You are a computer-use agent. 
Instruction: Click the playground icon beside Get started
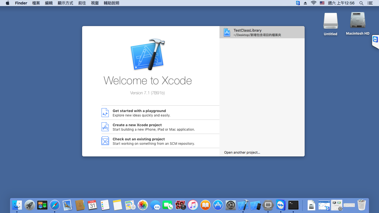105,113
